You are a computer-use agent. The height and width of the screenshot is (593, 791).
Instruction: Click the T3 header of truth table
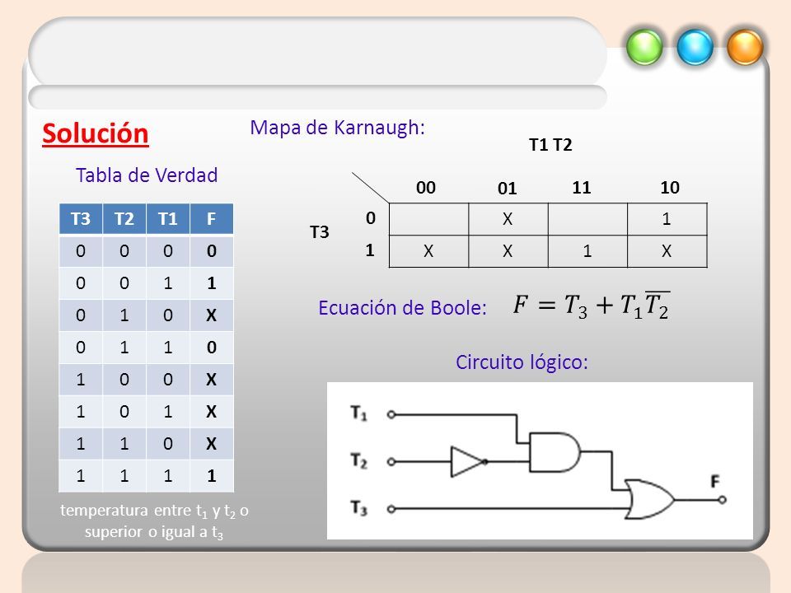pyautogui.click(x=81, y=219)
